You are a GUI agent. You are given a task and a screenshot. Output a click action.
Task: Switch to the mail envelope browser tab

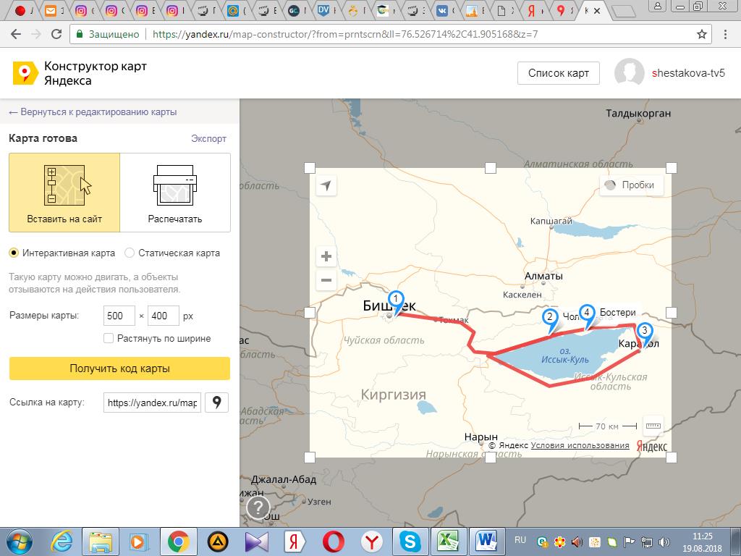[x=53, y=10]
